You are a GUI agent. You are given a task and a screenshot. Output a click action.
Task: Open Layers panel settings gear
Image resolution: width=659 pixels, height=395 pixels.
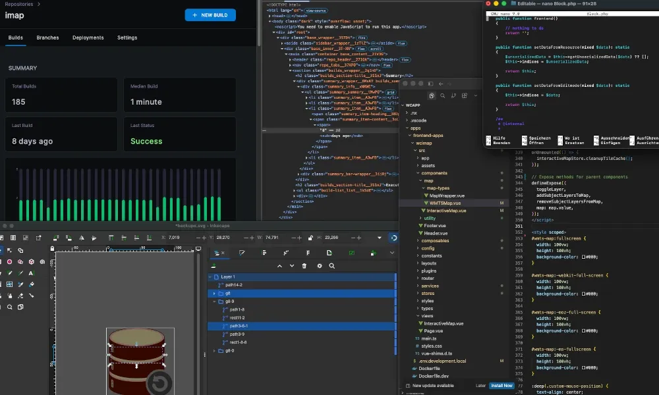320,266
